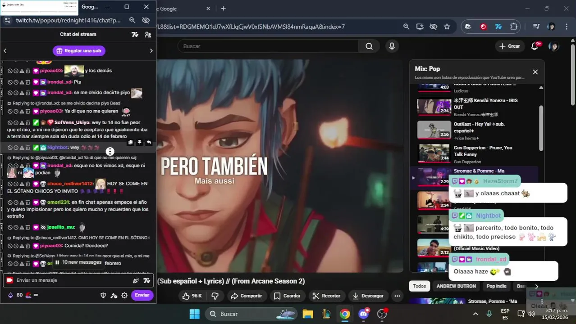Toggle tracking-protection eye in Twitch popout address bar

pos(146,20)
